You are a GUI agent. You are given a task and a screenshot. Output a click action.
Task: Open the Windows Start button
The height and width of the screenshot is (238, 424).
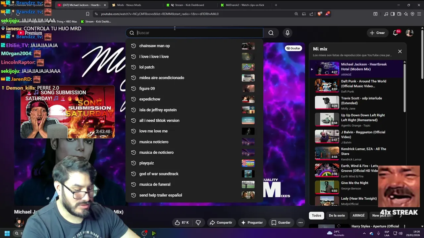[7, 233]
